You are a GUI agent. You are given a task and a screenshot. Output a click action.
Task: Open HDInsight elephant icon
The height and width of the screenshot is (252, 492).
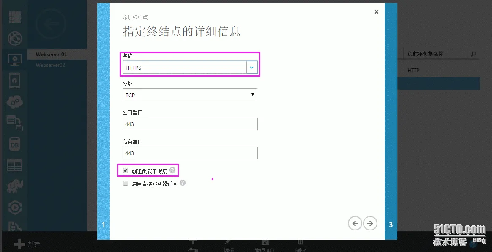click(x=15, y=186)
